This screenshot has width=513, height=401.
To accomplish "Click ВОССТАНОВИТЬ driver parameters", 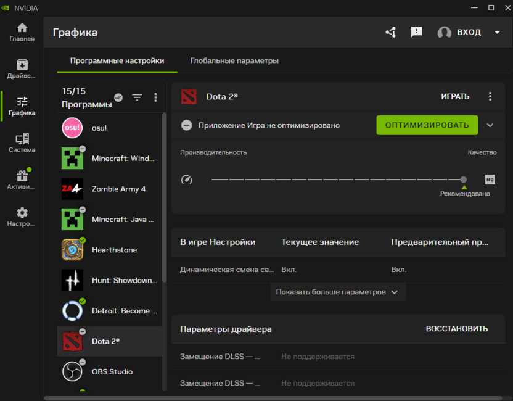I will tap(457, 329).
